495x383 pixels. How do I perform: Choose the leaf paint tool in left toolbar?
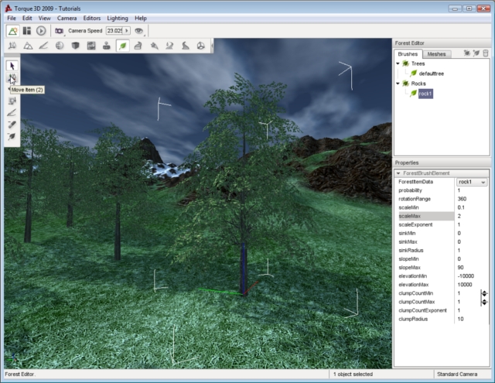click(12, 135)
